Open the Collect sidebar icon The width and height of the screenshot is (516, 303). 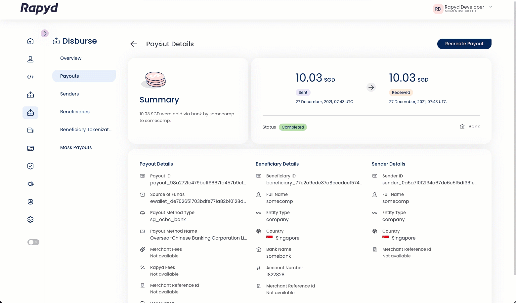[30, 95]
